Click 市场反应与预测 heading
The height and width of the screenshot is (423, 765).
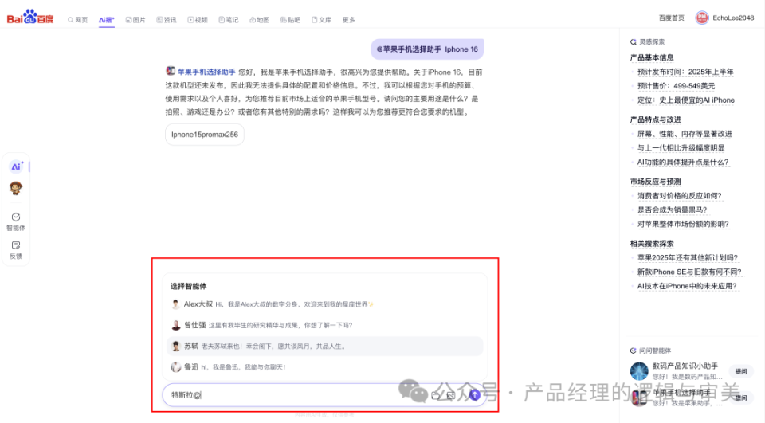point(655,182)
